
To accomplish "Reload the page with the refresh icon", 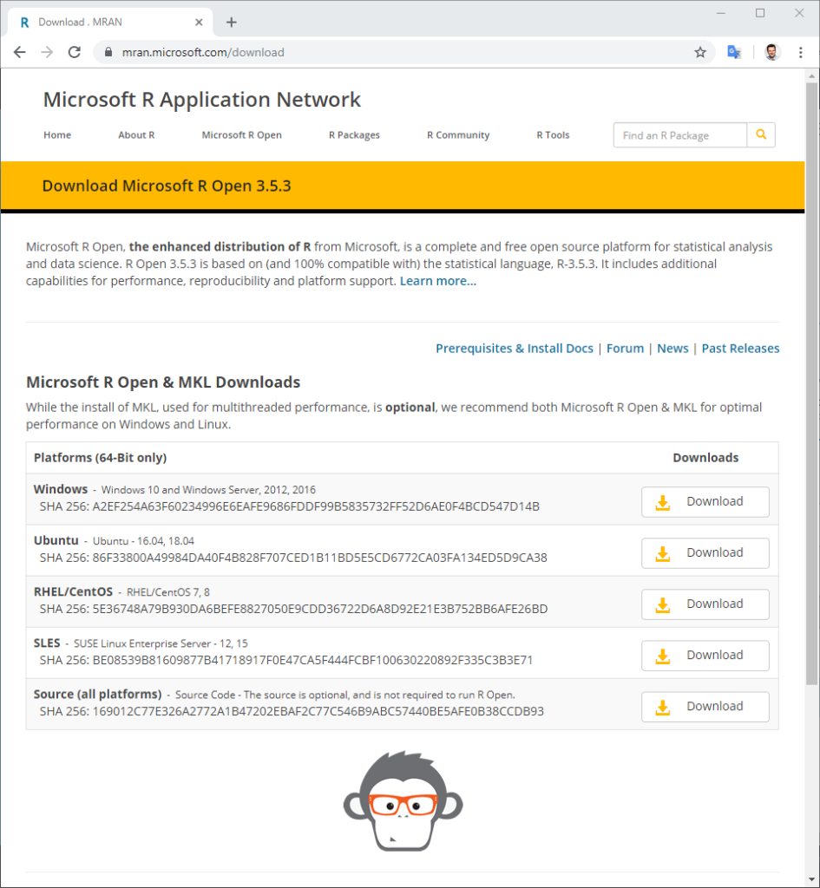I will [x=75, y=53].
